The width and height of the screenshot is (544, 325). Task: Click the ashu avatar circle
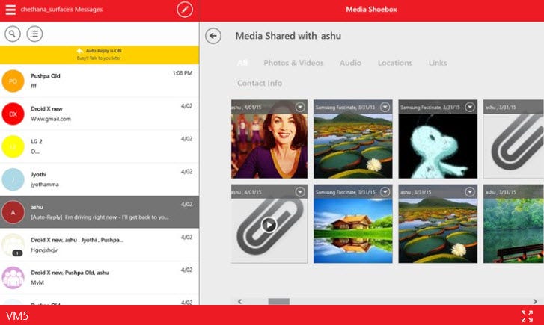(x=13, y=212)
